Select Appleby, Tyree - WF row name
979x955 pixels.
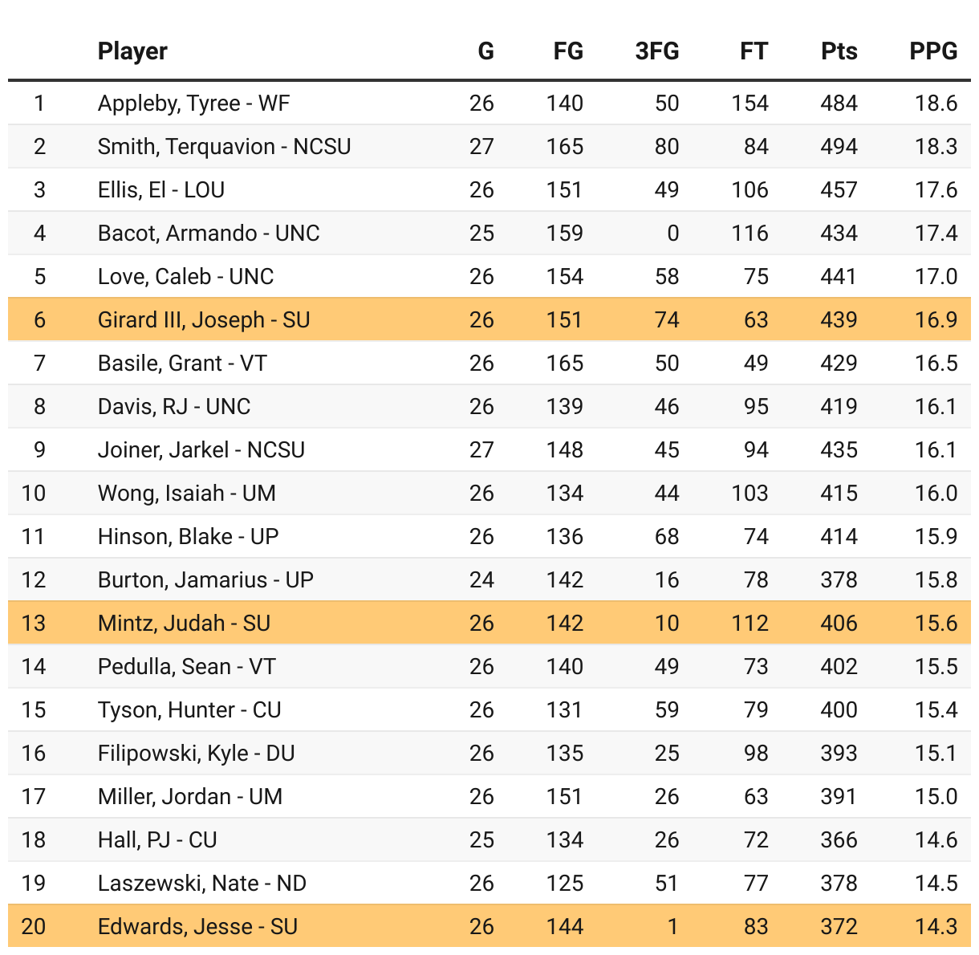(x=193, y=104)
